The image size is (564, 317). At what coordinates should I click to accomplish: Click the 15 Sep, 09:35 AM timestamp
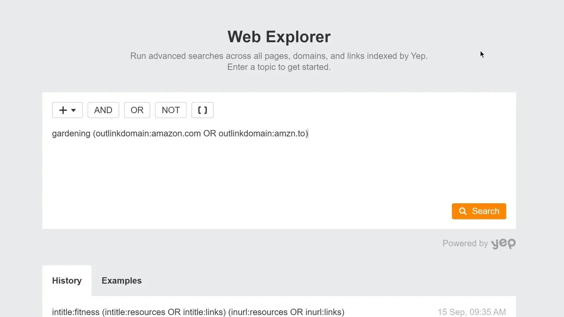click(x=472, y=312)
